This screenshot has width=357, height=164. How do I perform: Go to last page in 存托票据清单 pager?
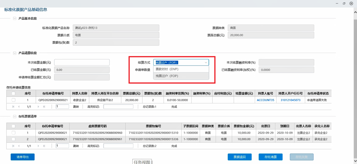point(44,146)
